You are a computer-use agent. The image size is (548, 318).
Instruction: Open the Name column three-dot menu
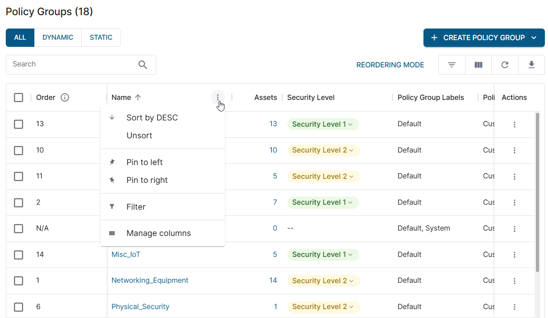click(218, 98)
